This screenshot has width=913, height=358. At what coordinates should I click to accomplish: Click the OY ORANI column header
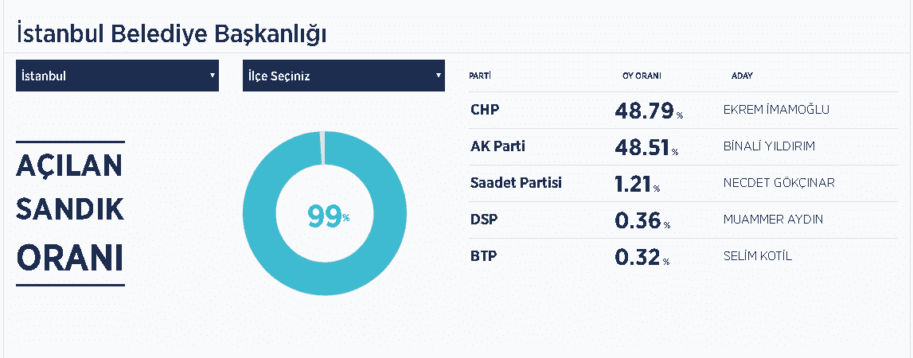click(x=642, y=76)
